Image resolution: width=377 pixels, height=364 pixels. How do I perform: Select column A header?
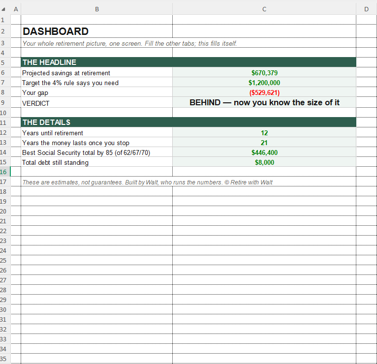(x=16, y=9)
